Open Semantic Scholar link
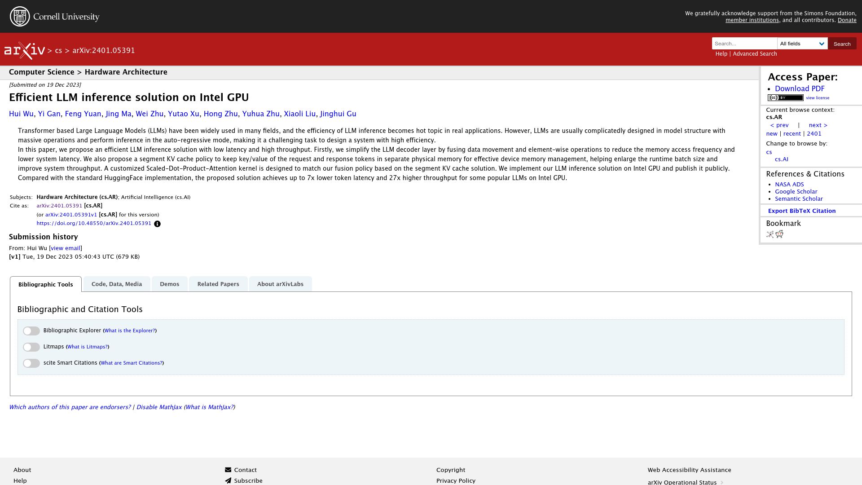862x485 pixels. pyautogui.click(x=799, y=199)
